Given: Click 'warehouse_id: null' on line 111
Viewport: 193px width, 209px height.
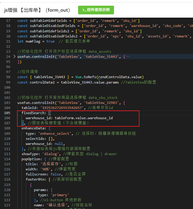Looking at the screenshot, I should (44, 144).
